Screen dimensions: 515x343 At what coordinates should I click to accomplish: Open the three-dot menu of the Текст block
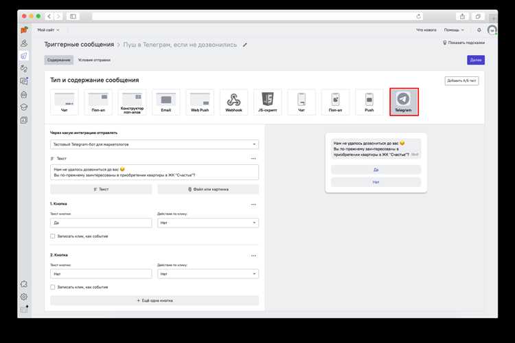pos(253,159)
